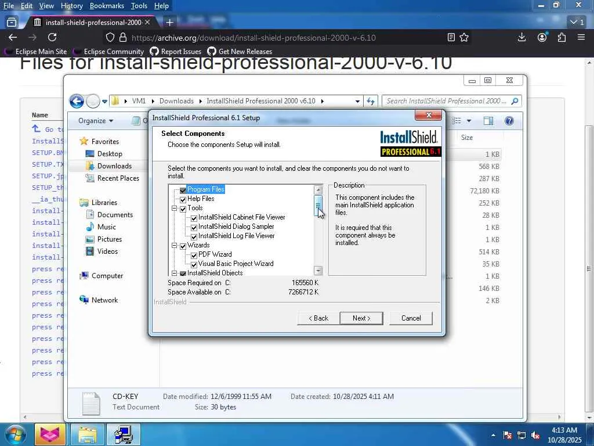Screen dimensions: 594x446
Task: Uncheck InstallShield Dialog Sampler
Action: (x=194, y=227)
